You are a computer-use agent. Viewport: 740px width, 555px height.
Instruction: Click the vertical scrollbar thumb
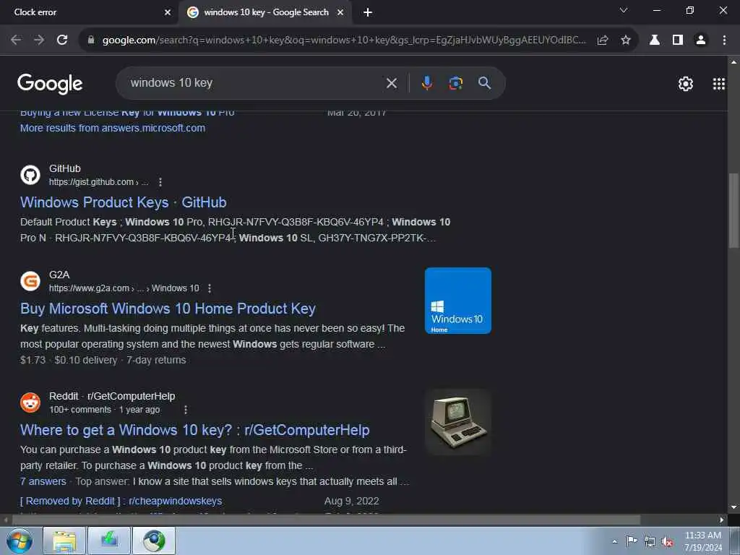(734, 210)
